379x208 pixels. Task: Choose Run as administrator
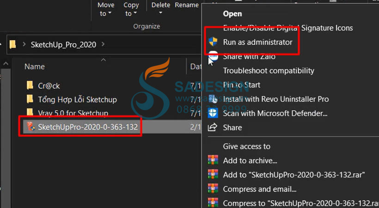(257, 42)
